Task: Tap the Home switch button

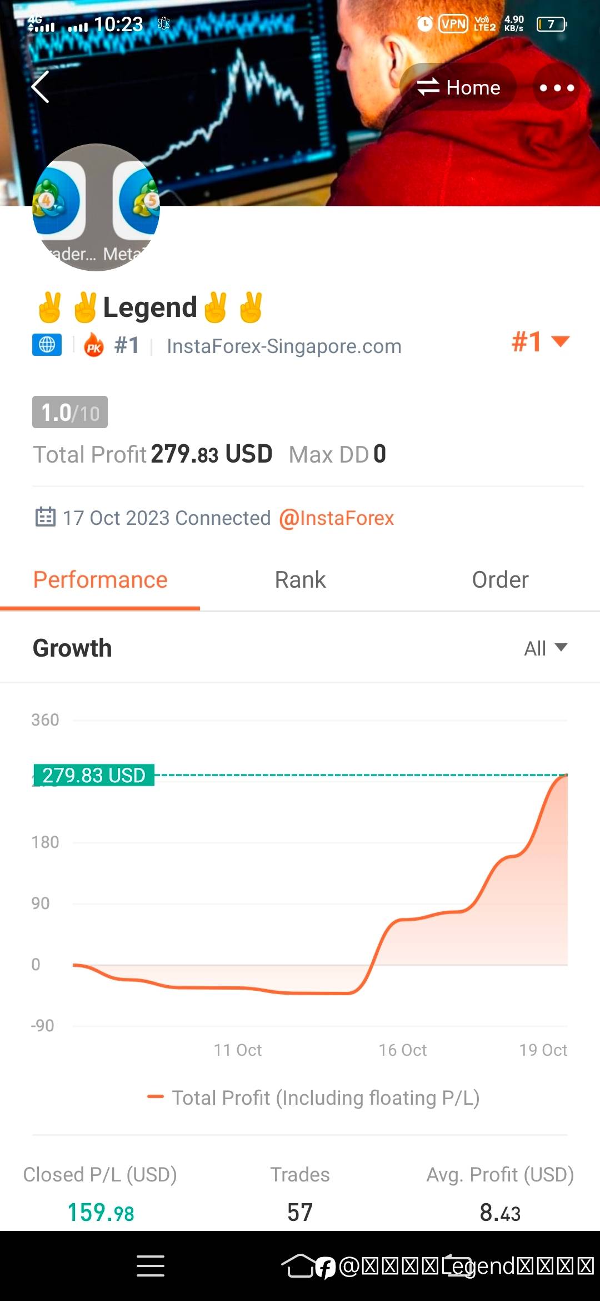Action: click(x=458, y=87)
